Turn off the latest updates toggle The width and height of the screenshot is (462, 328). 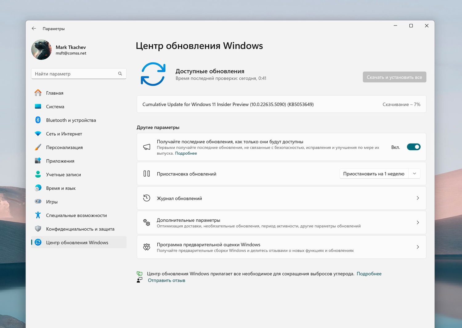pyautogui.click(x=414, y=147)
